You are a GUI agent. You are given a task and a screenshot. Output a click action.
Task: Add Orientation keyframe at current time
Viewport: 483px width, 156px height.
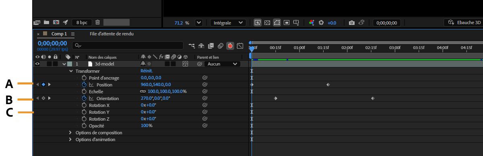[43, 98]
